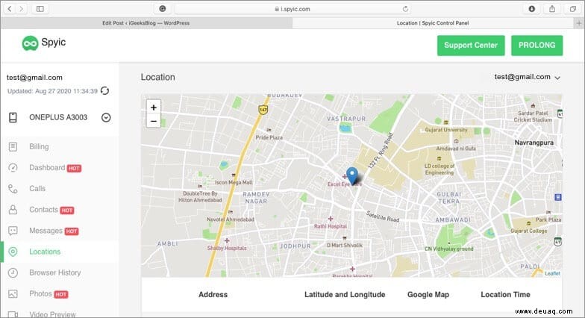Click the Latitude and Longitude column header

pos(345,294)
